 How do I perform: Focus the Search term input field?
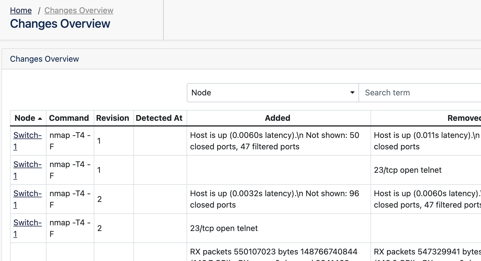click(x=420, y=93)
